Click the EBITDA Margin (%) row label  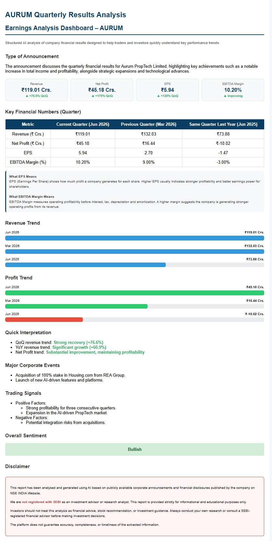[28, 162]
